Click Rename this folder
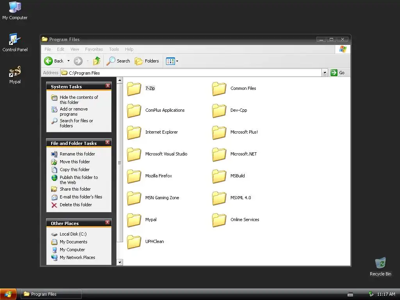The width and height of the screenshot is (400, 300). tap(73, 154)
